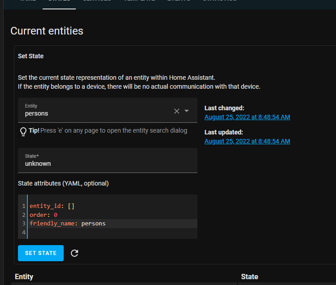Focus the State field containing 'unknown'
Viewport: 336px width, 285px height.
point(108,163)
